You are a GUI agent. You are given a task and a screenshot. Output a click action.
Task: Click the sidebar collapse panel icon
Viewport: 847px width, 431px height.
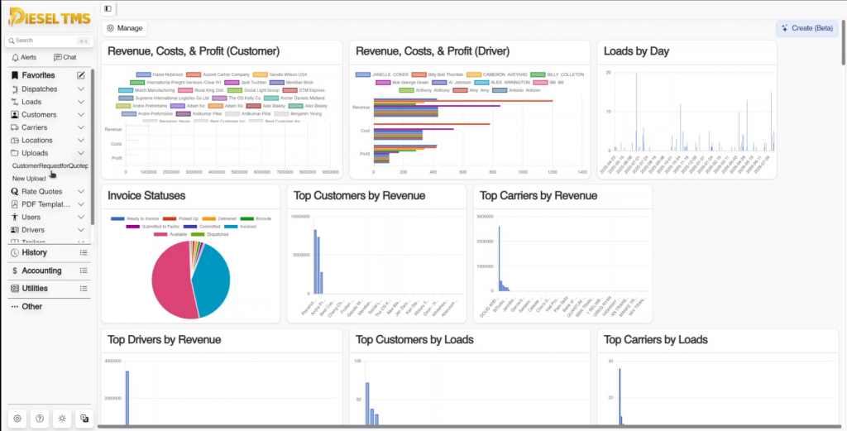pos(108,8)
